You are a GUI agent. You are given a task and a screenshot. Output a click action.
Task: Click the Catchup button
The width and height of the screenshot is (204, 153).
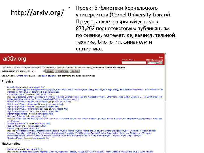75,71
